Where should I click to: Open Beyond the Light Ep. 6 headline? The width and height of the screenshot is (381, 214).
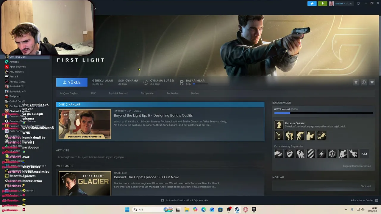[x=153, y=115]
